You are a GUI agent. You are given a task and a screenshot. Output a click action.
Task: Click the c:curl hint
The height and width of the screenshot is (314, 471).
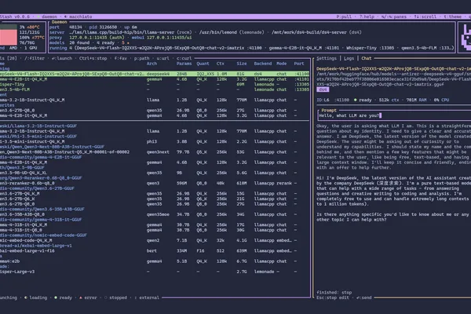click(x=184, y=58)
